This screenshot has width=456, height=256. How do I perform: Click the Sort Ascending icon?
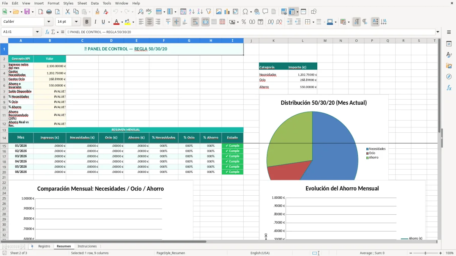tap(192, 12)
